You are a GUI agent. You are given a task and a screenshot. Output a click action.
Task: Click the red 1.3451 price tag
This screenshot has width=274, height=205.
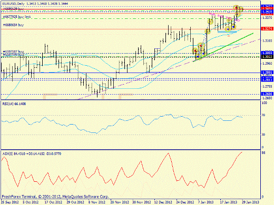click(x=267, y=8)
